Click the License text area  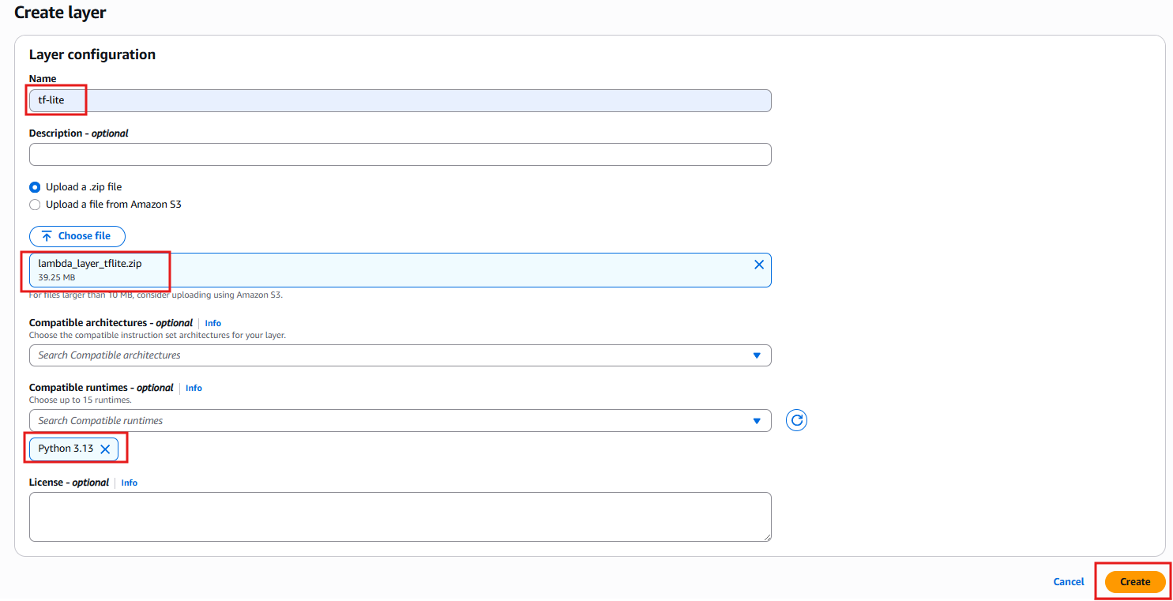(x=400, y=516)
